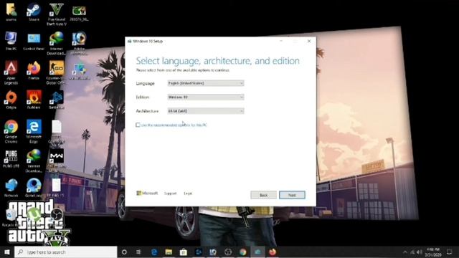This screenshot has height=258, width=459.
Task: Open the Edition dropdown showing Windows 10
Action: 206,97
